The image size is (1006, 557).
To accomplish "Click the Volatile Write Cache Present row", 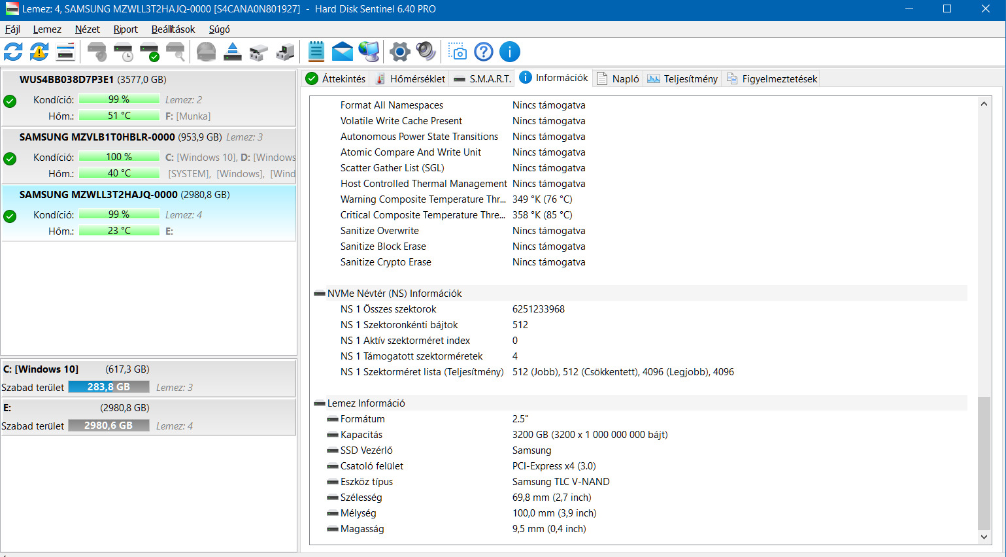I will 640,121.
